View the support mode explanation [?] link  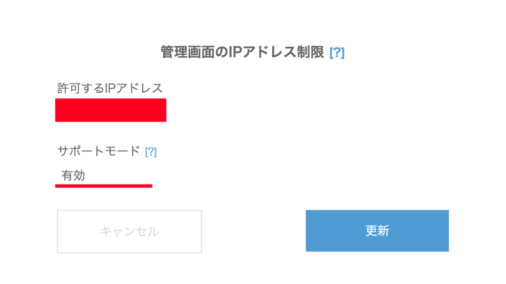[x=151, y=152]
